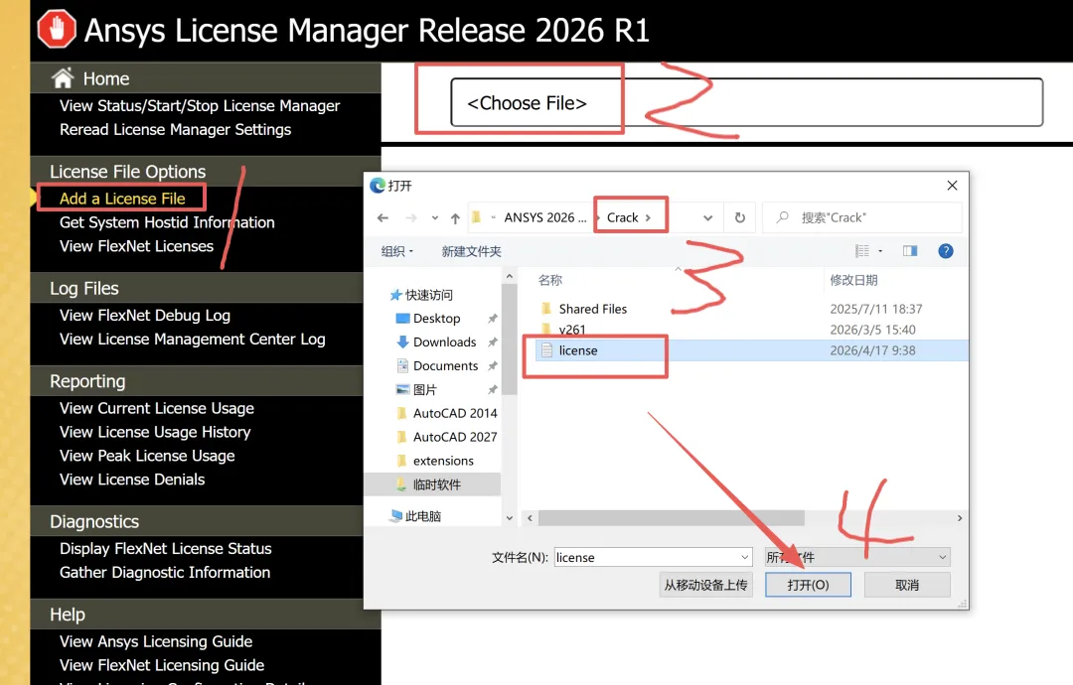Click the 此电脑 computer icon
Screen dimensions: 1073x685
point(395,515)
